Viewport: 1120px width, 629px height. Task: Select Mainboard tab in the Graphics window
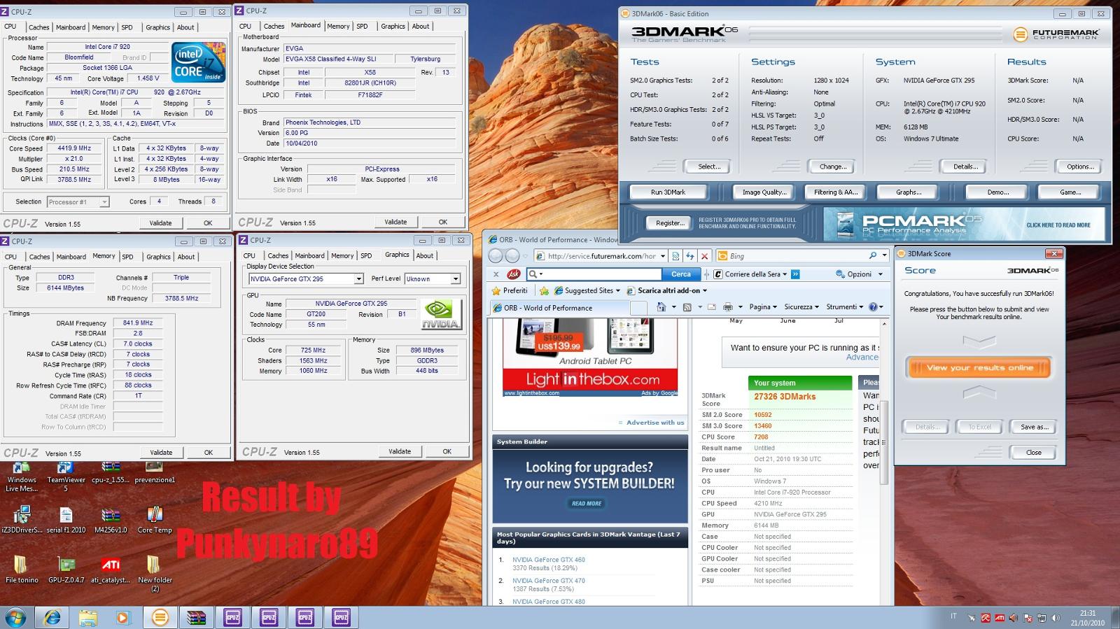tap(309, 255)
